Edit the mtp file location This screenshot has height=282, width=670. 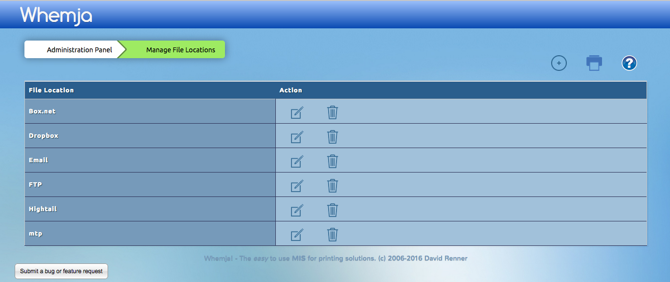297,235
